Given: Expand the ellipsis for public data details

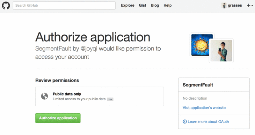Looking at the screenshot, I should coord(110,99).
